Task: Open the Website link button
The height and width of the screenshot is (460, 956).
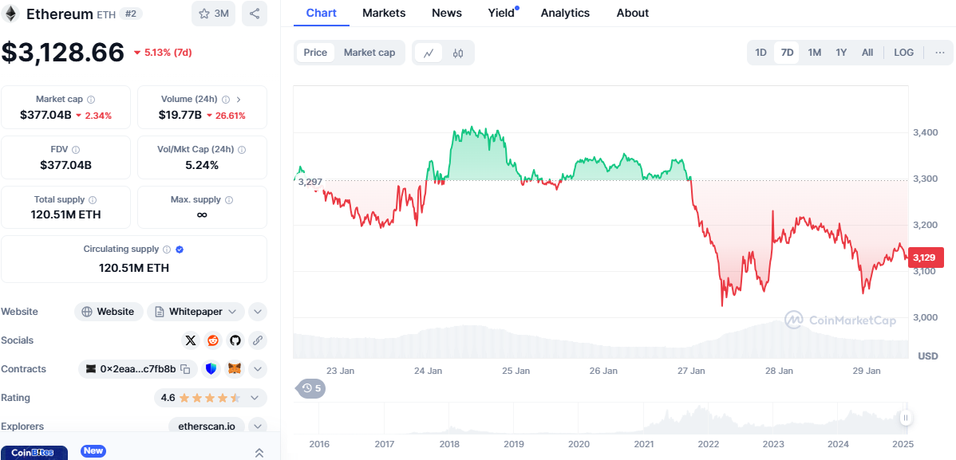Action: 109,312
